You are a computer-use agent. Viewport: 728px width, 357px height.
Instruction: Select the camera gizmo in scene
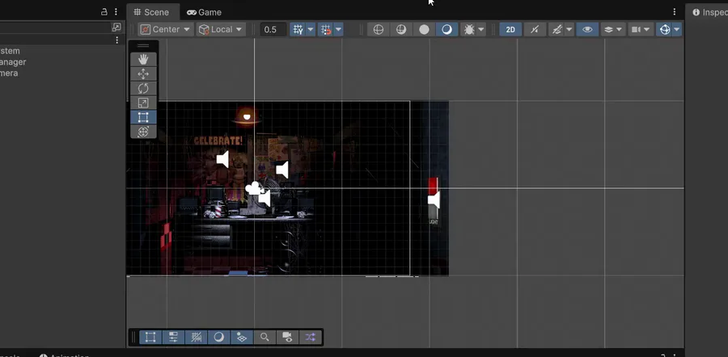point(255,187)
